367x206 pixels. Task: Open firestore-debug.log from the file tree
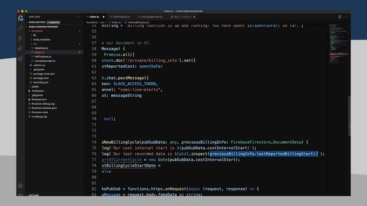coord(43,104)
